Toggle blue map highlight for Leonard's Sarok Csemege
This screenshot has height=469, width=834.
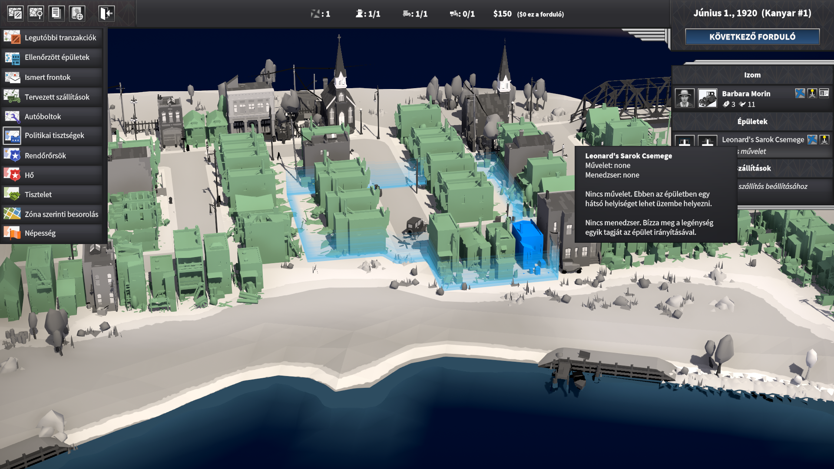[x=812, y=139]
